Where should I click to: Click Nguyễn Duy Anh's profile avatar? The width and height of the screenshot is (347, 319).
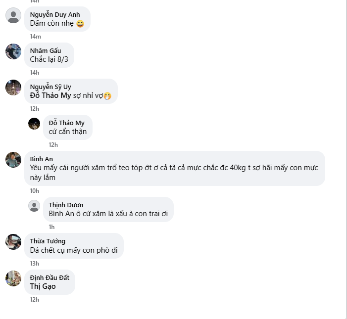(13, 15)
